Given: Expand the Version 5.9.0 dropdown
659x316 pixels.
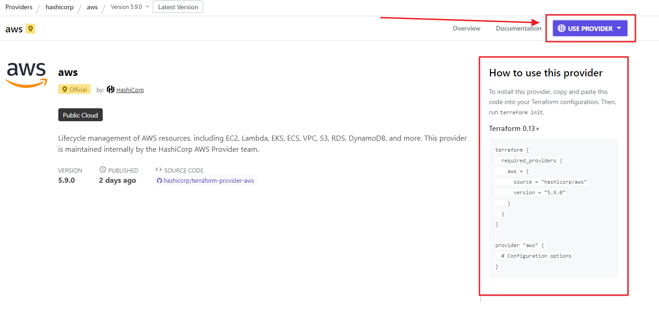Looking at the screenshot, I should pyautogui.click(x=130, y=7).
